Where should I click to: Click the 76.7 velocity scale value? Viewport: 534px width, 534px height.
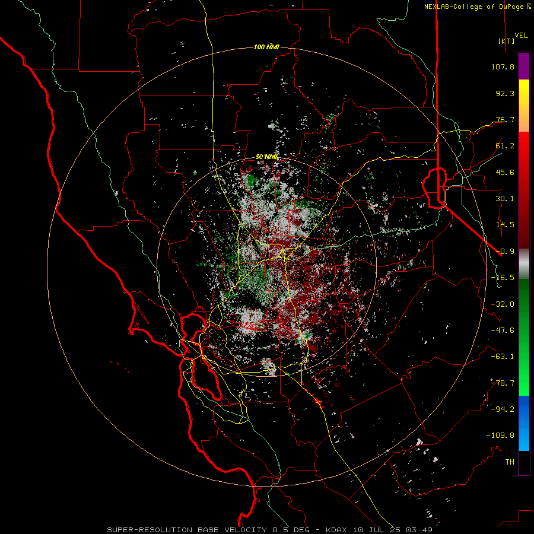pyautogui.click(x=505, y=119)
